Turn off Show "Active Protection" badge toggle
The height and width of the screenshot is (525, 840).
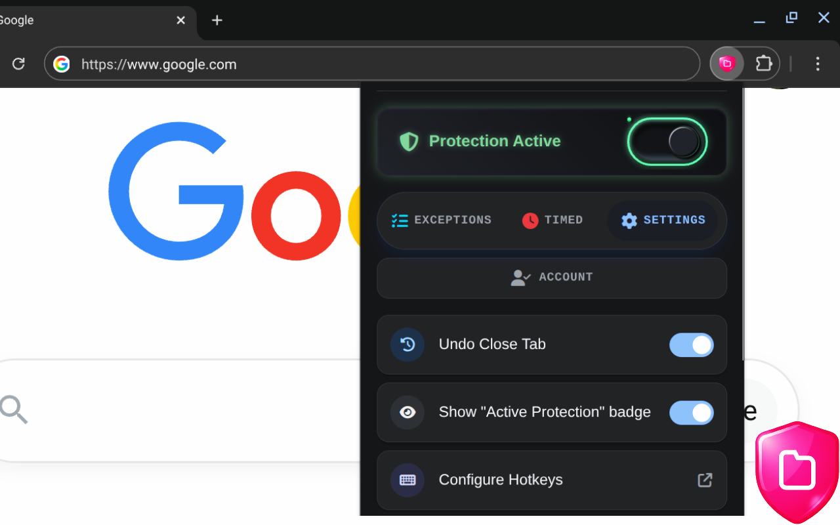pos(691,413)
